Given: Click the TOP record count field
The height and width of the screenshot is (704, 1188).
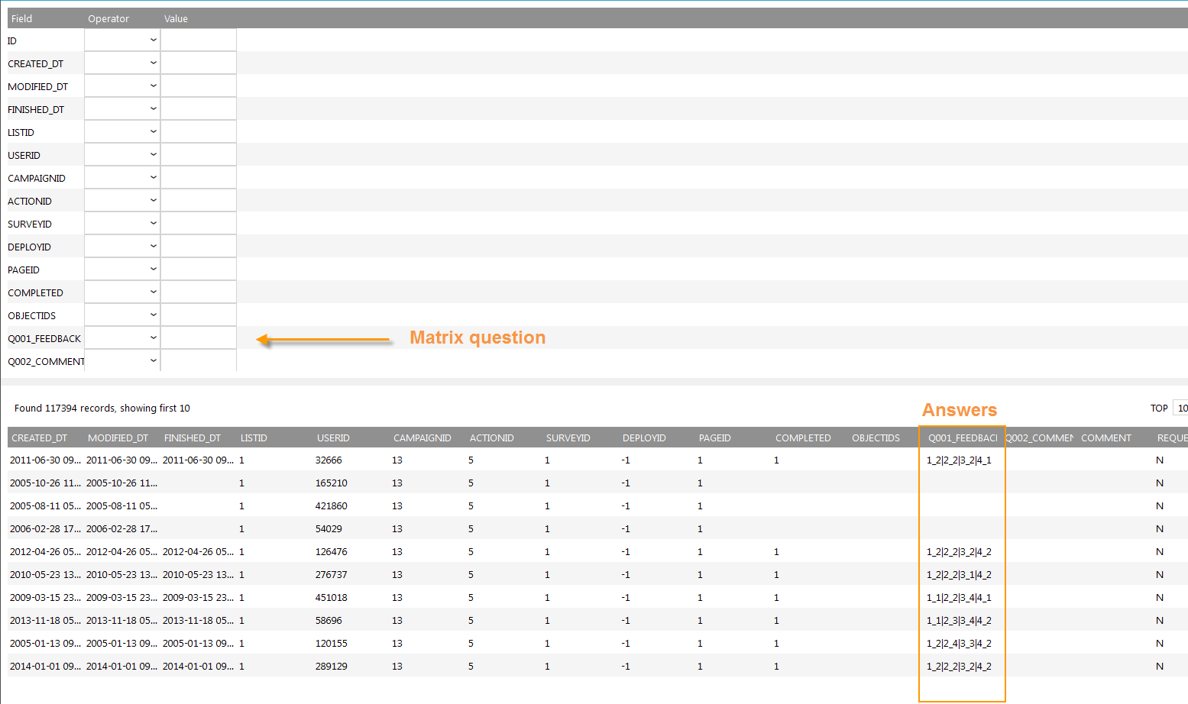Looking at the screenshot, I should click(x=1180, y=409).
